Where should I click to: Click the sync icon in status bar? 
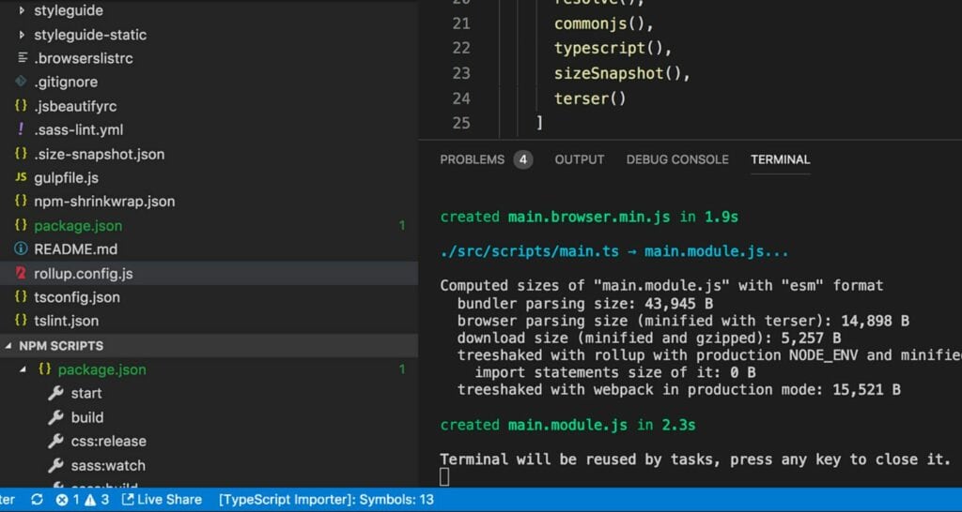click(x=37, y=500)
